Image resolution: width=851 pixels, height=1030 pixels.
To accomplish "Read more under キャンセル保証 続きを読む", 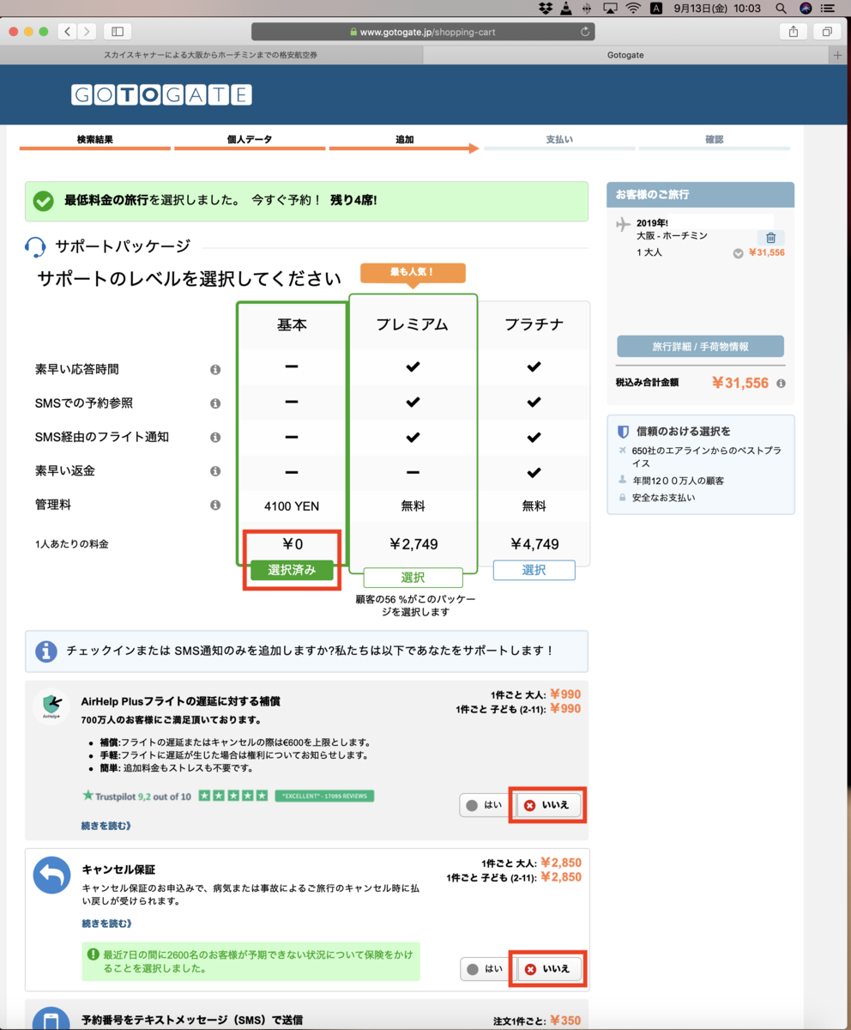I will pyautogui.click(x=106, y=924).
